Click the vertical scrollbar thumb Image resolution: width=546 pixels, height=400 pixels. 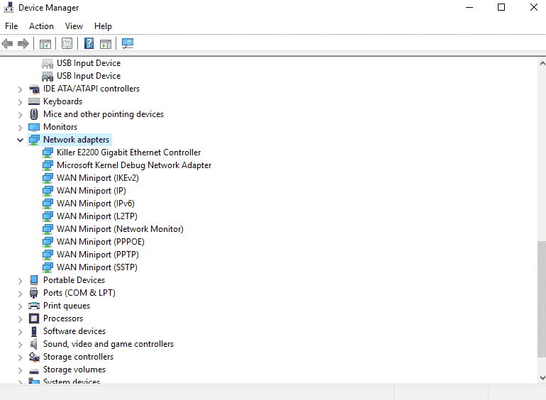[542, 299]
